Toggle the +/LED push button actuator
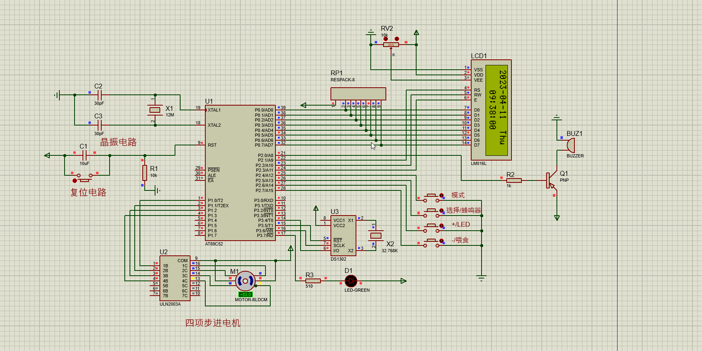The width and height of the screenshot is (702, 351). 441,226
